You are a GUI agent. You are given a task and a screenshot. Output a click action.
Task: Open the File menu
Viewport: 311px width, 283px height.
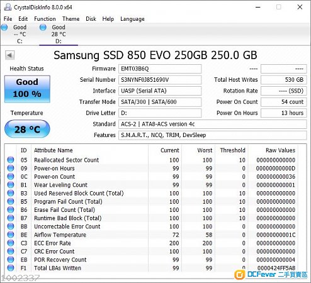(x=8, y=19)
